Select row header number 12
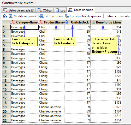 pyautogui.click(x=6, y=76)
